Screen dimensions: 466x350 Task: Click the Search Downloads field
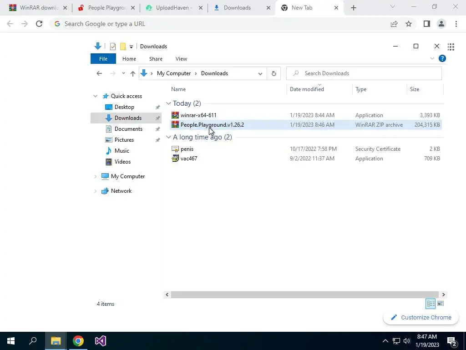[364, 73]
